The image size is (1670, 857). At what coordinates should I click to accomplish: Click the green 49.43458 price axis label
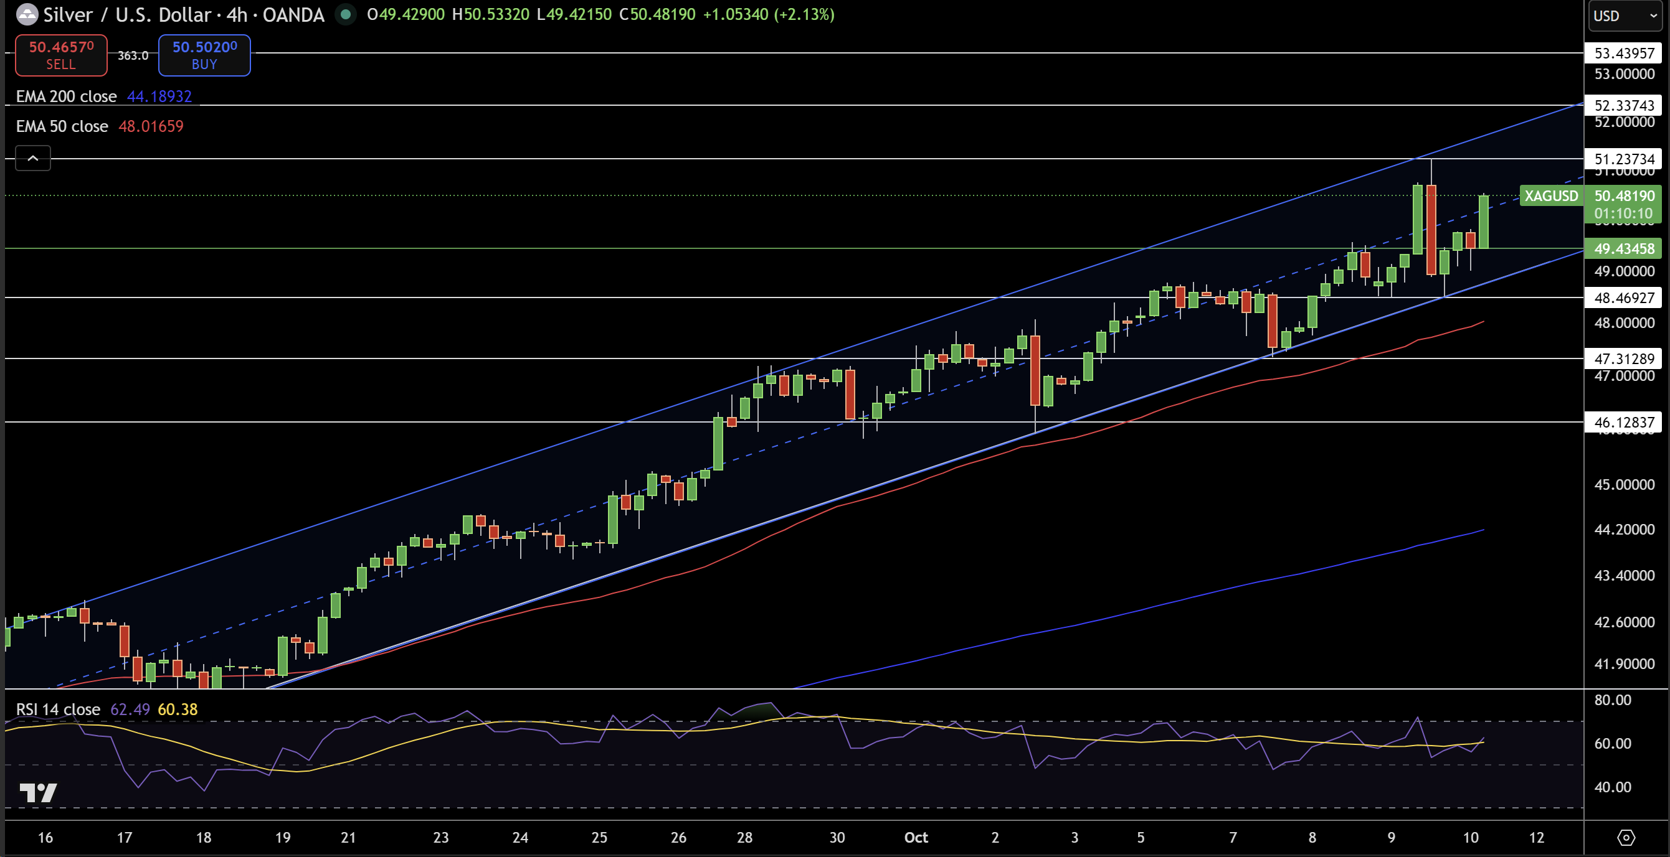pos(1623,249)
